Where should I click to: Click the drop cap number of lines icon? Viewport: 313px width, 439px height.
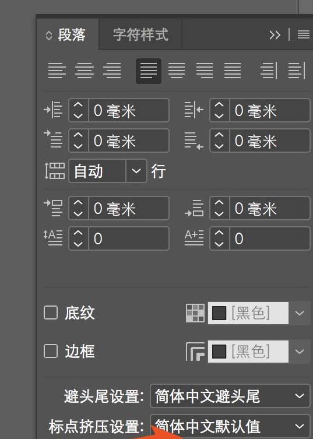click(53, 238)
